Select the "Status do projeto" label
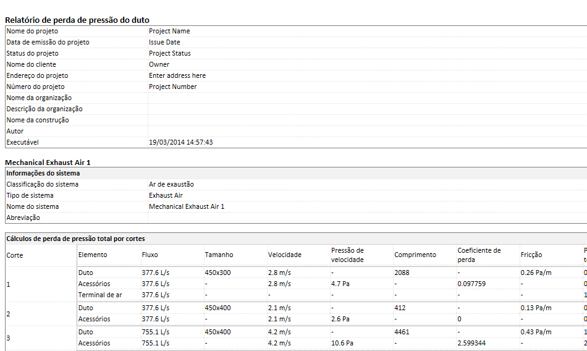This screenshot has height=351, width=587. click(x=32, y=53)
